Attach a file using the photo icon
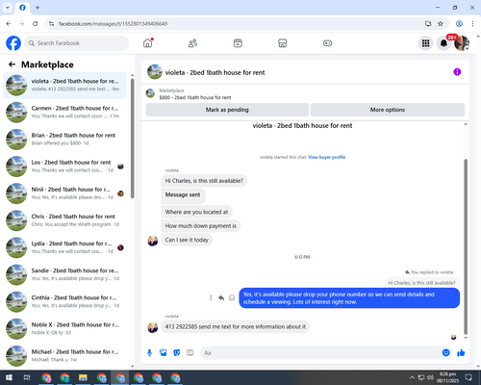 [x=164, y=353]
